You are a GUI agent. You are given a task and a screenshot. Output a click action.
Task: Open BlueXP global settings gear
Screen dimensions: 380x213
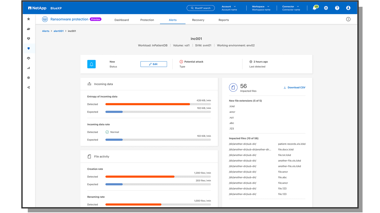[x=326, y=8]
